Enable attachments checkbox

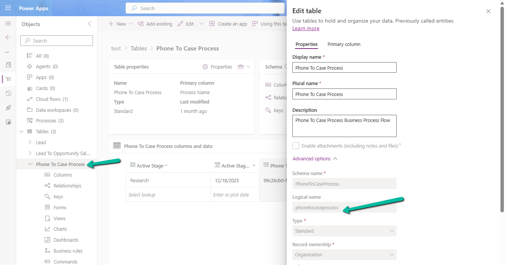(296, 146)
